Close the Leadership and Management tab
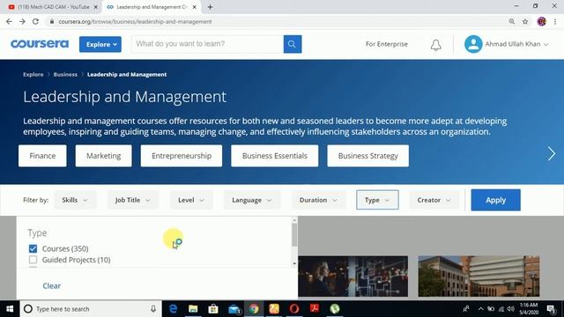 (x=194, y=7)
